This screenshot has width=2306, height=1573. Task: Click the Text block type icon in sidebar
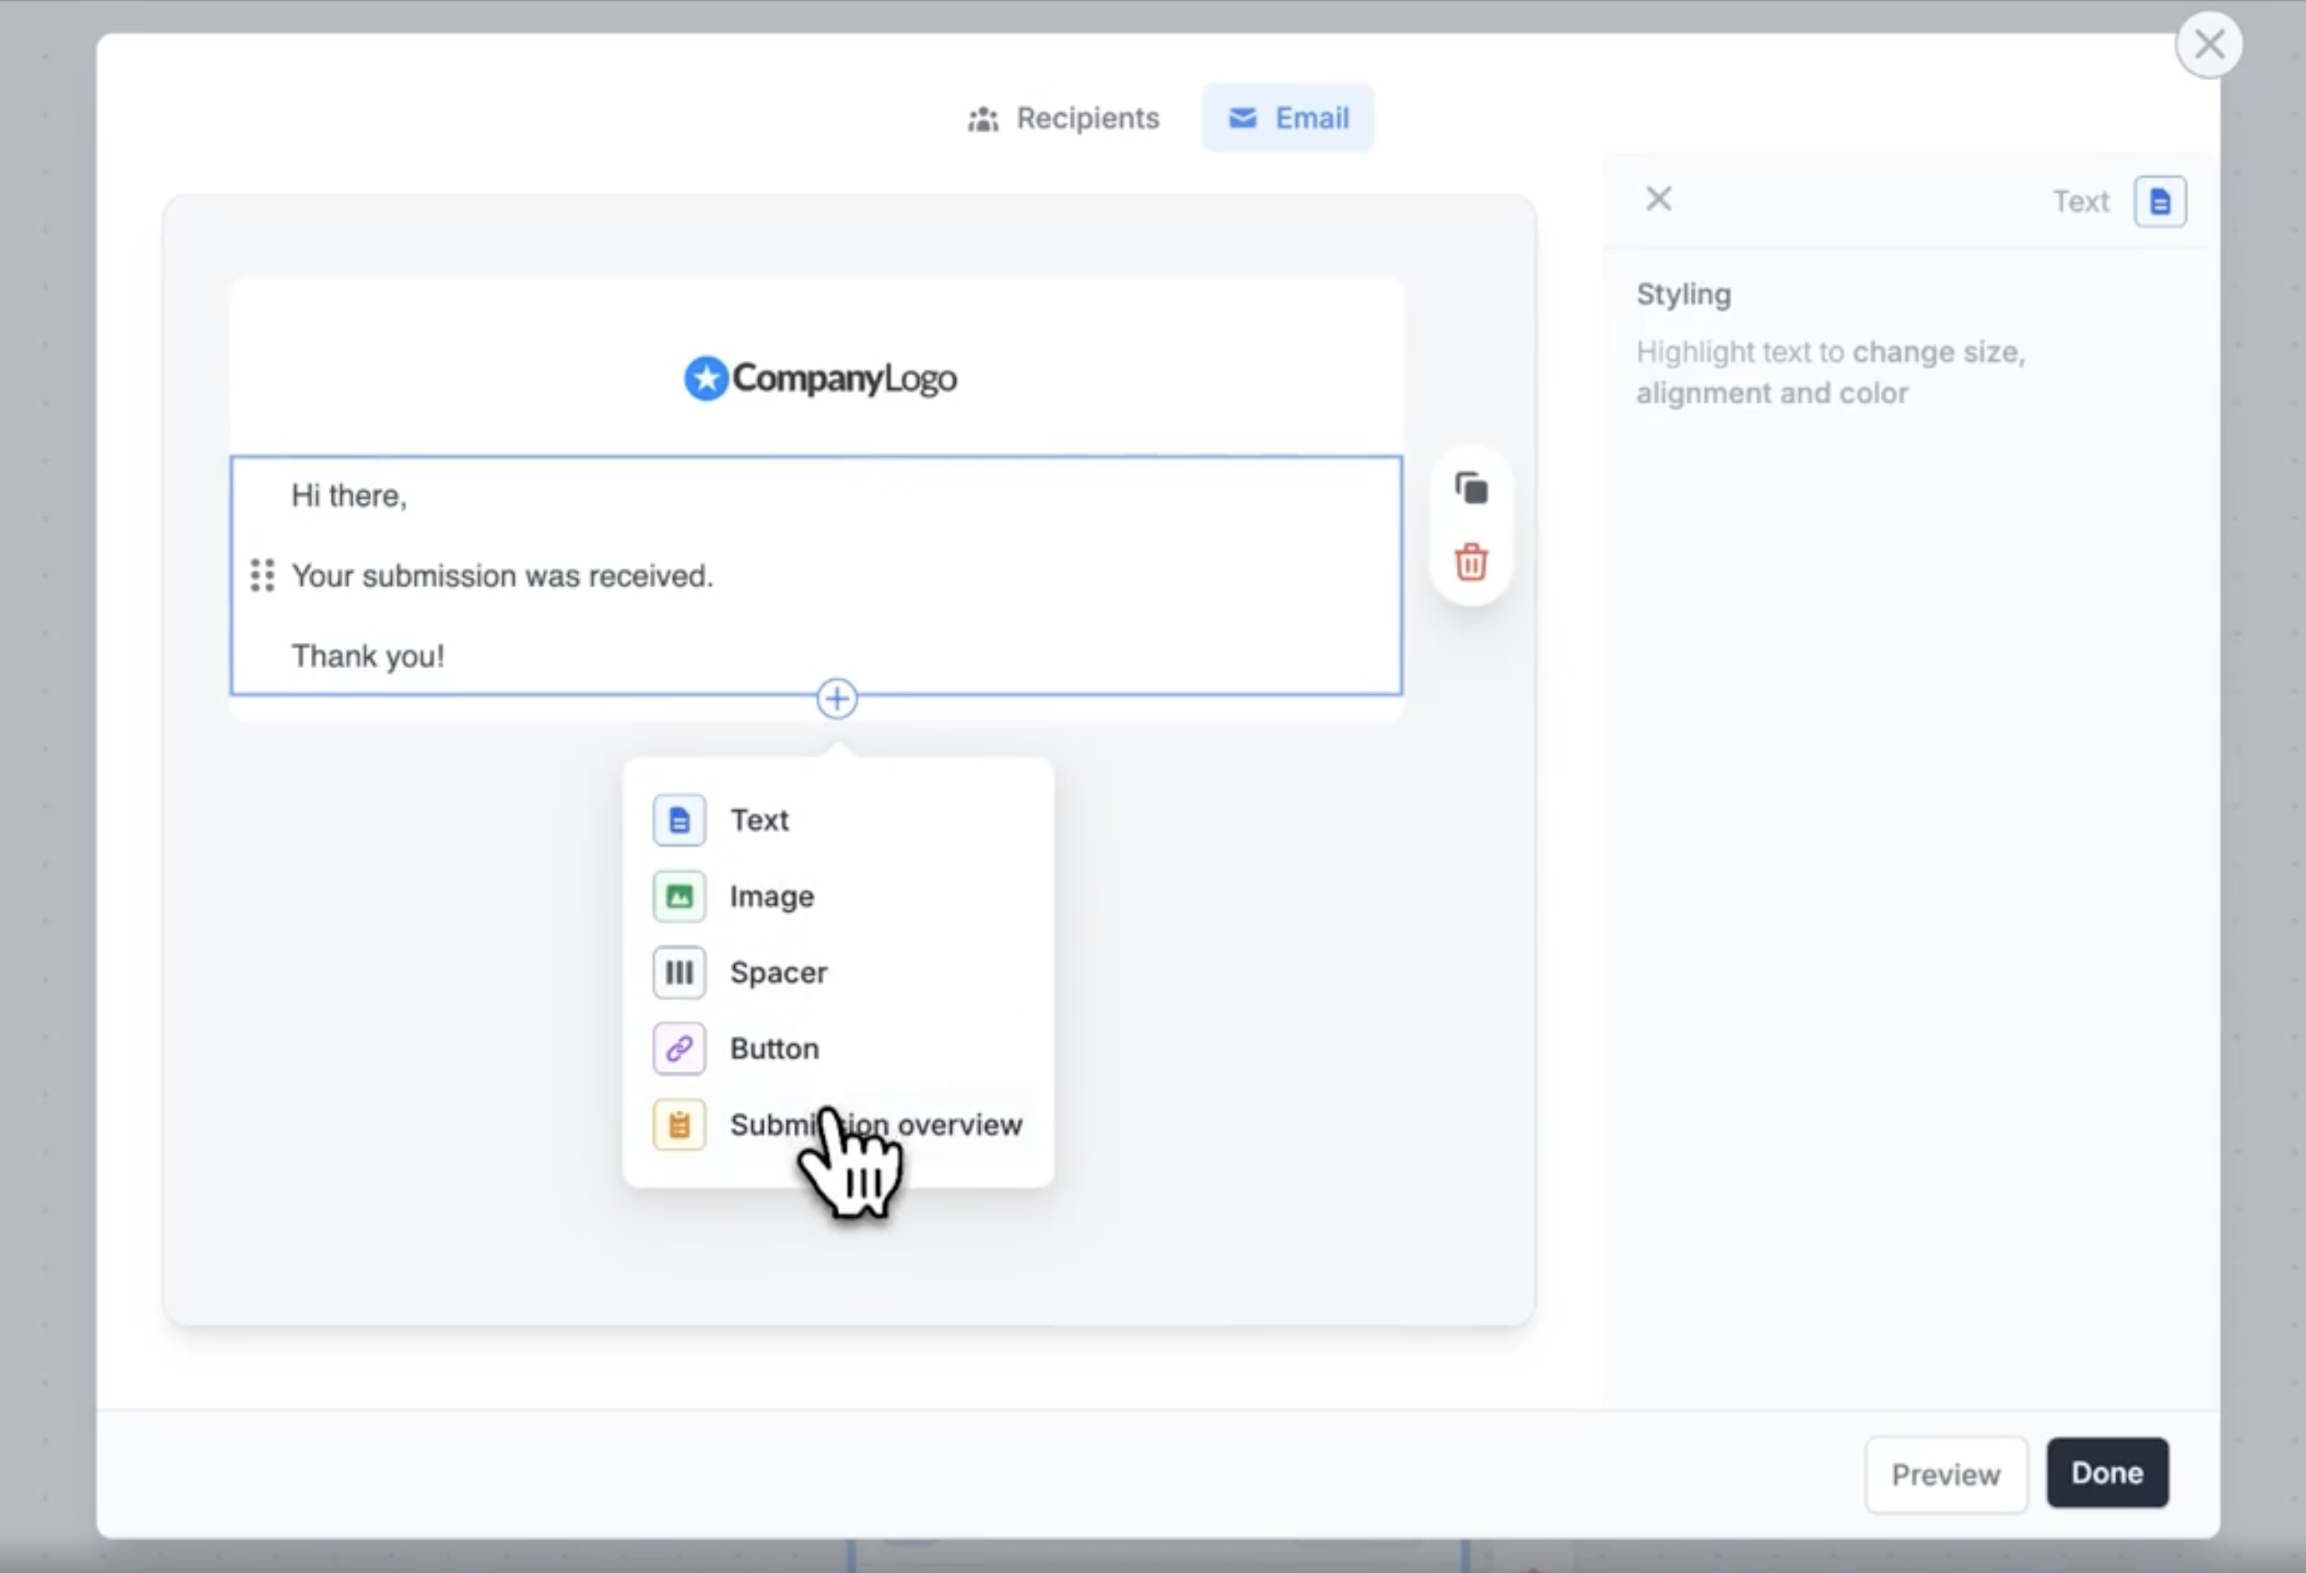(2159, 201)
